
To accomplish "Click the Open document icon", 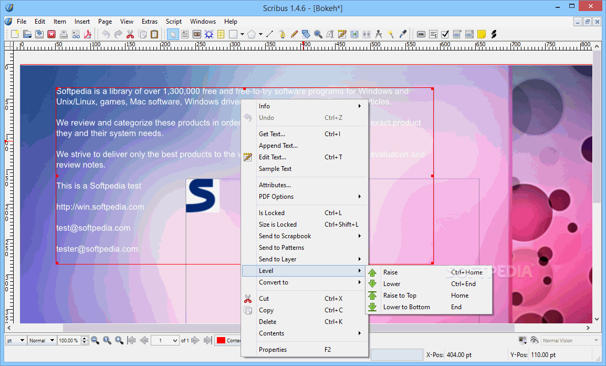I will pyautogui.click(x=27, y=34).
